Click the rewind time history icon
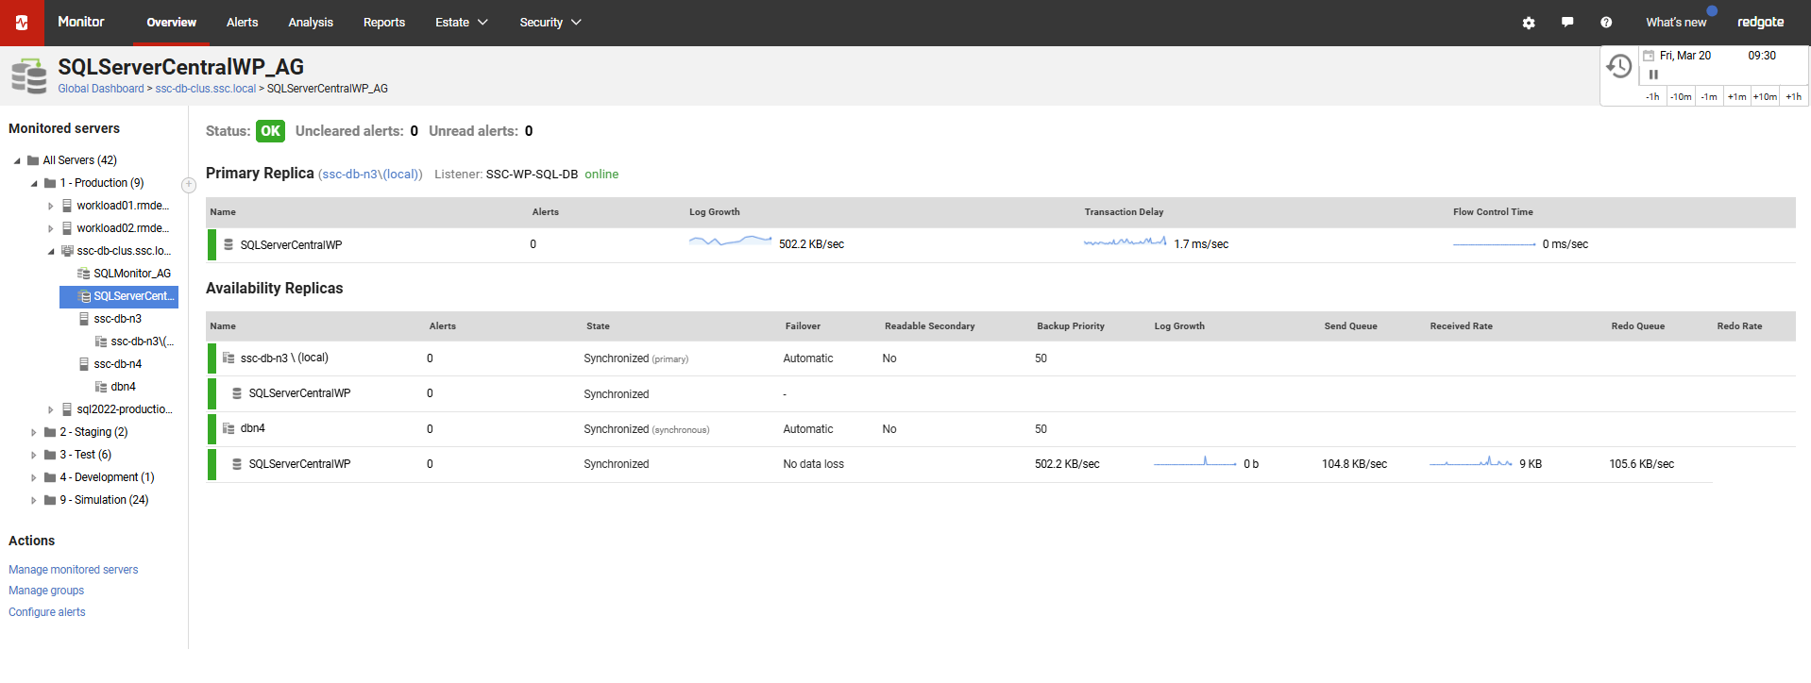 1619,66
